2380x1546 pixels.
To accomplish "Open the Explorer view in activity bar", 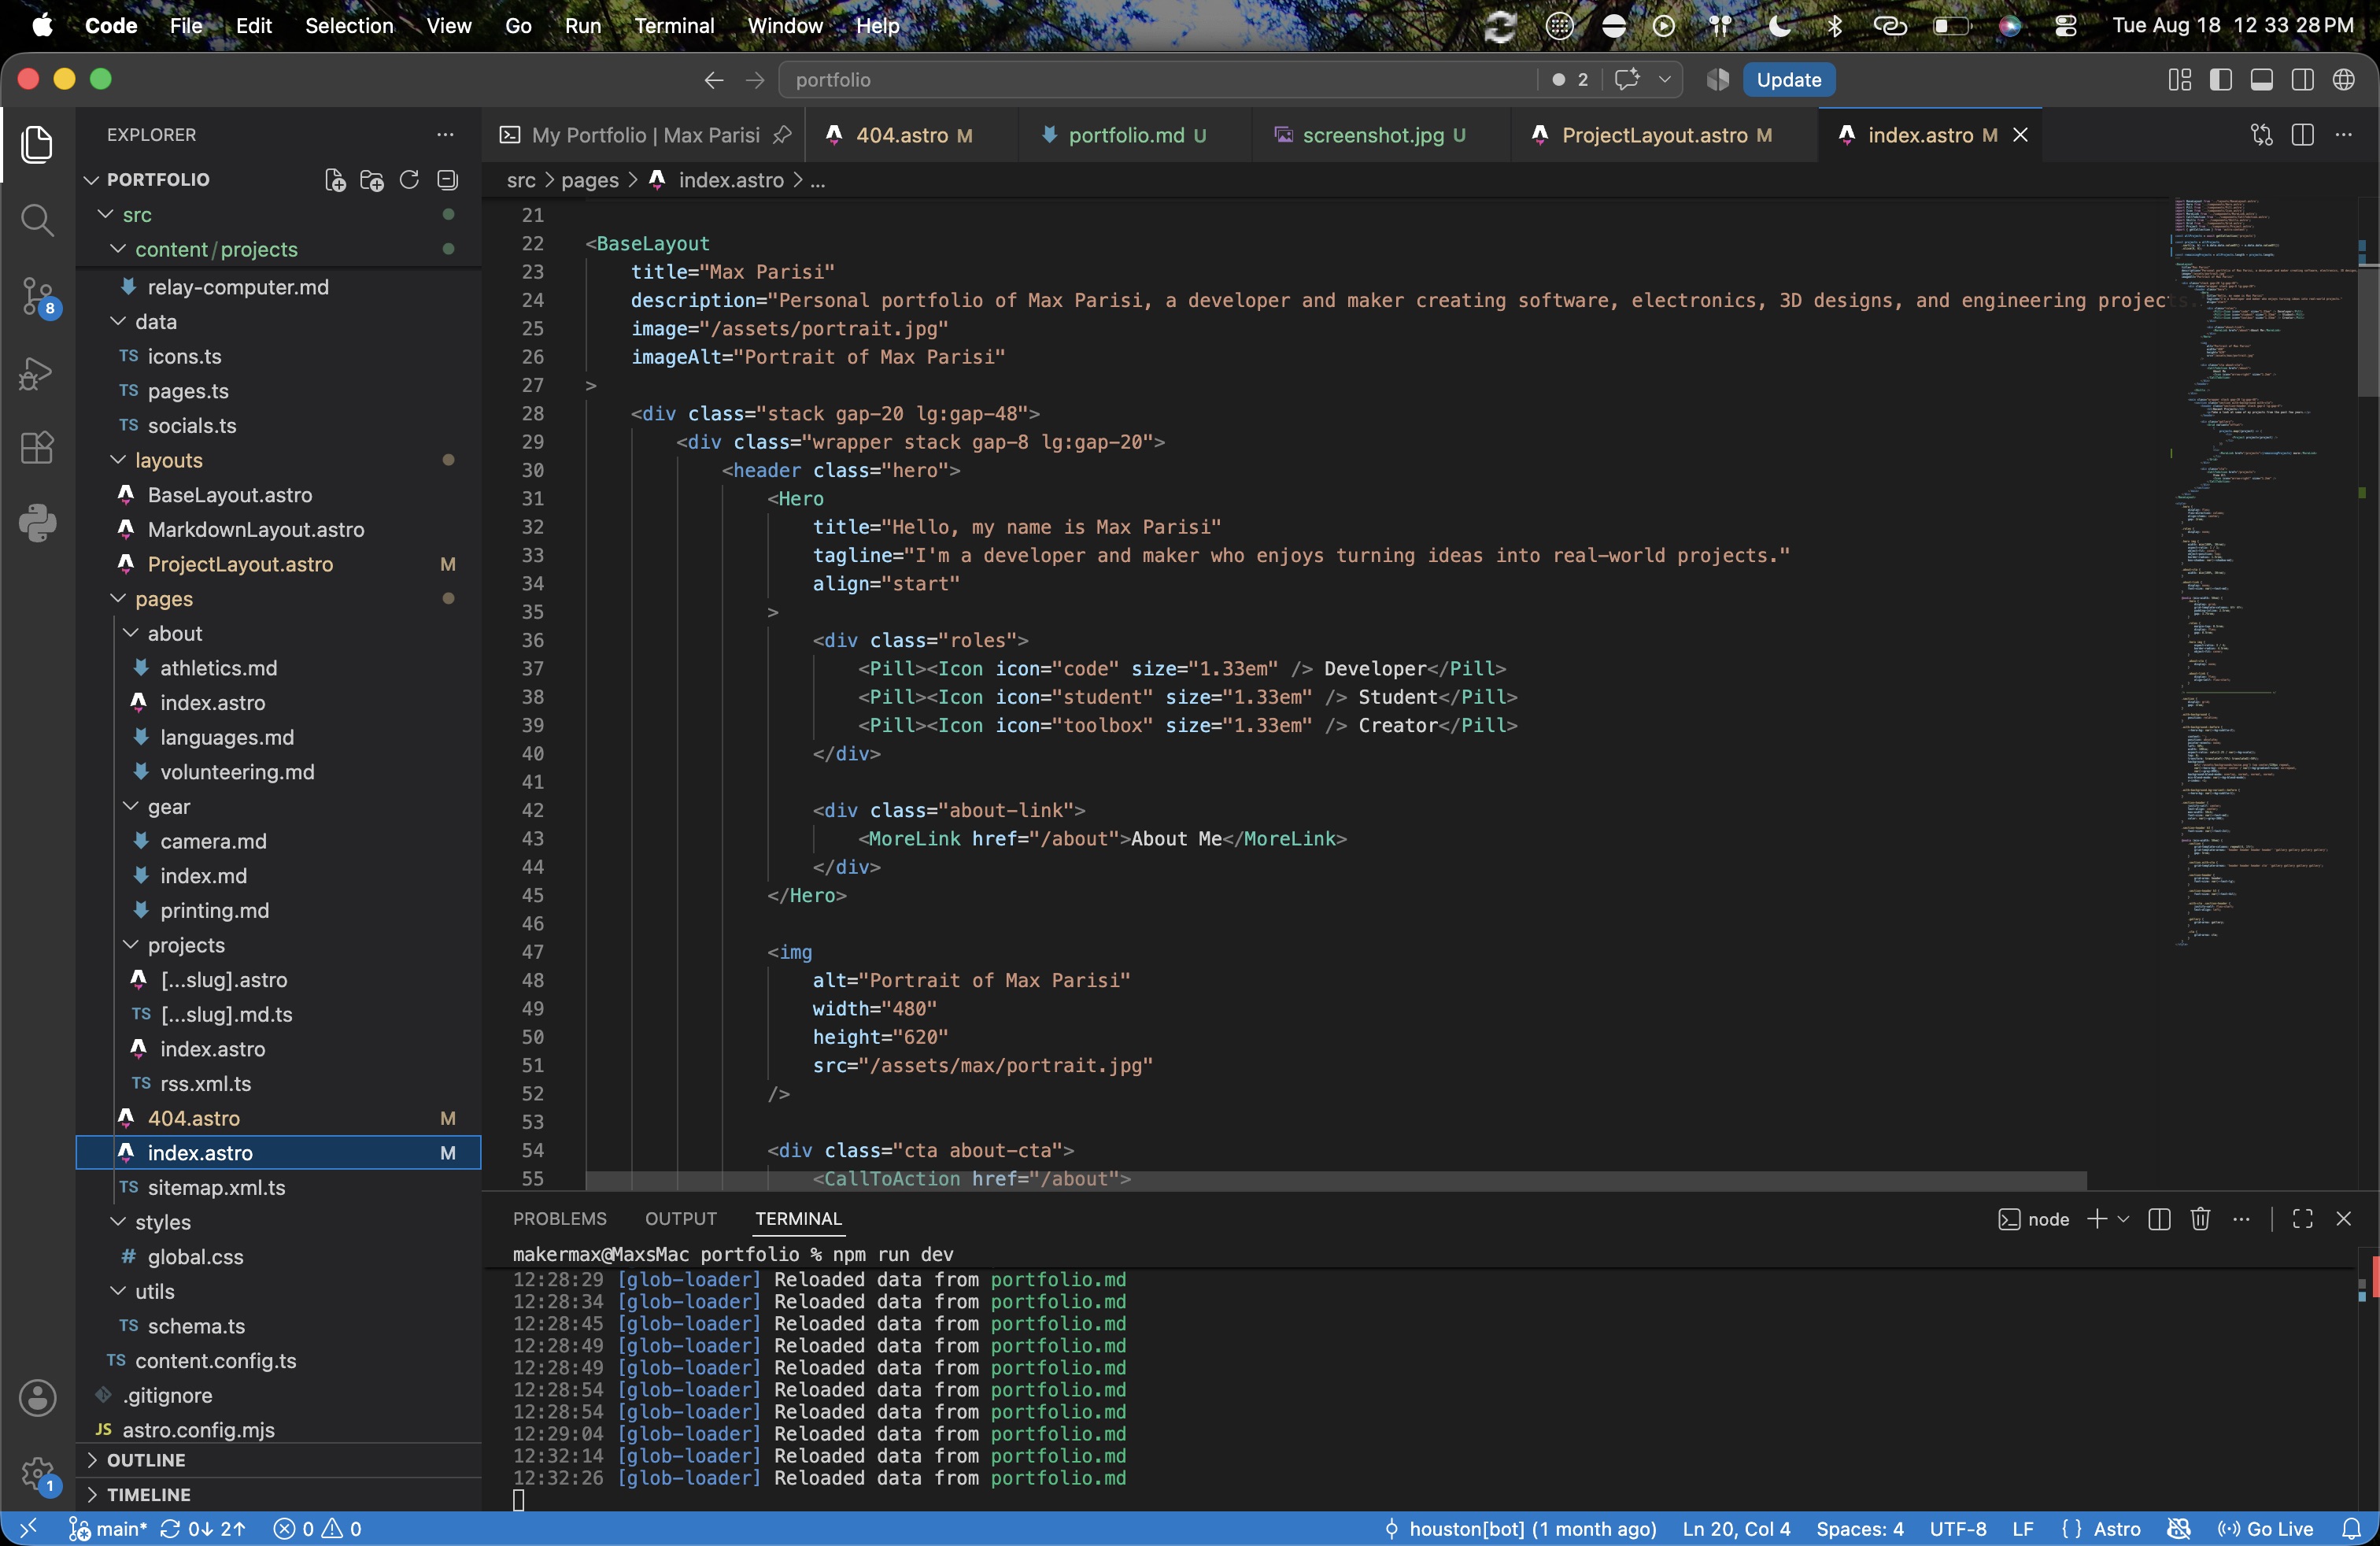I will click(x=37, y=145).
